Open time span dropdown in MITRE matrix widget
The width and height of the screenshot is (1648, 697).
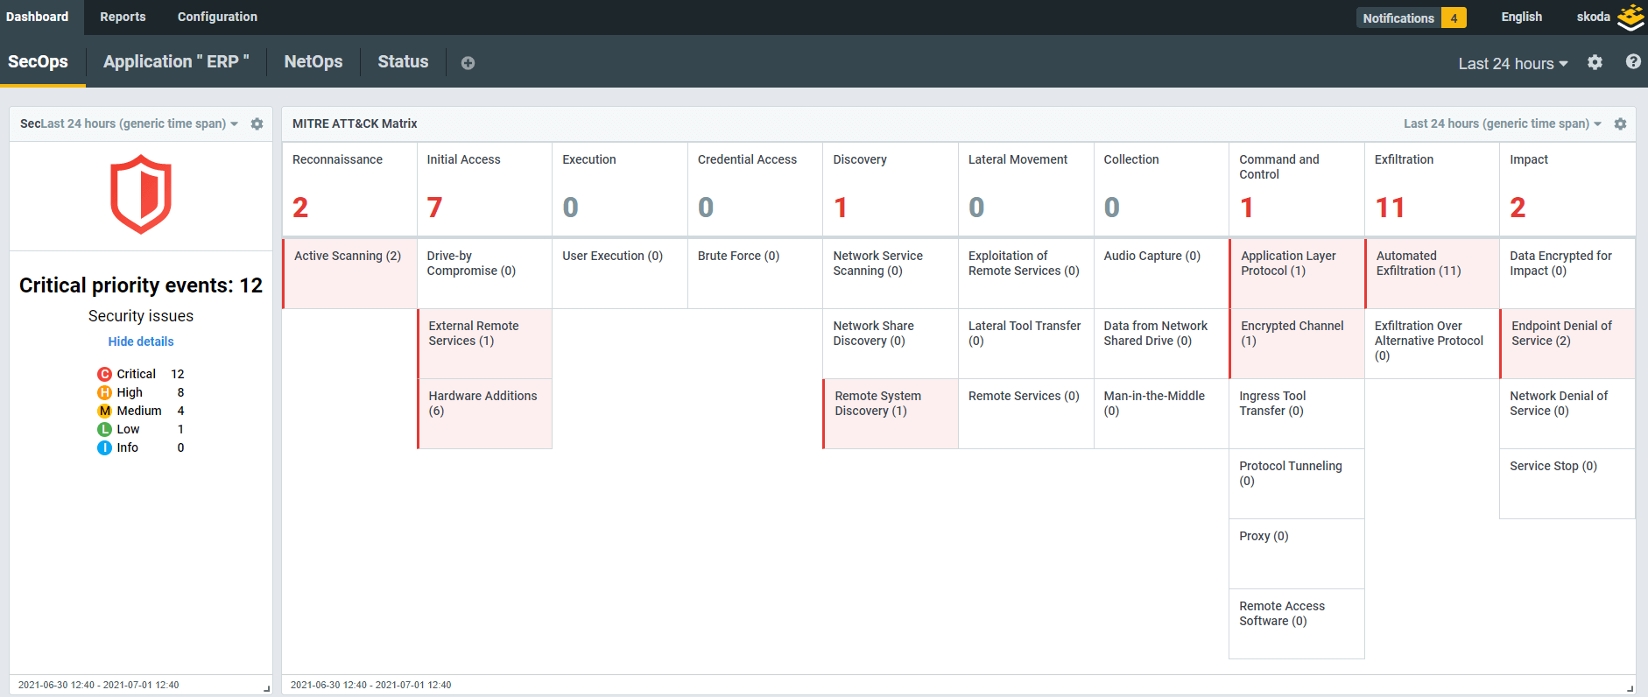pyautogui.click(x=1502, y=124)
